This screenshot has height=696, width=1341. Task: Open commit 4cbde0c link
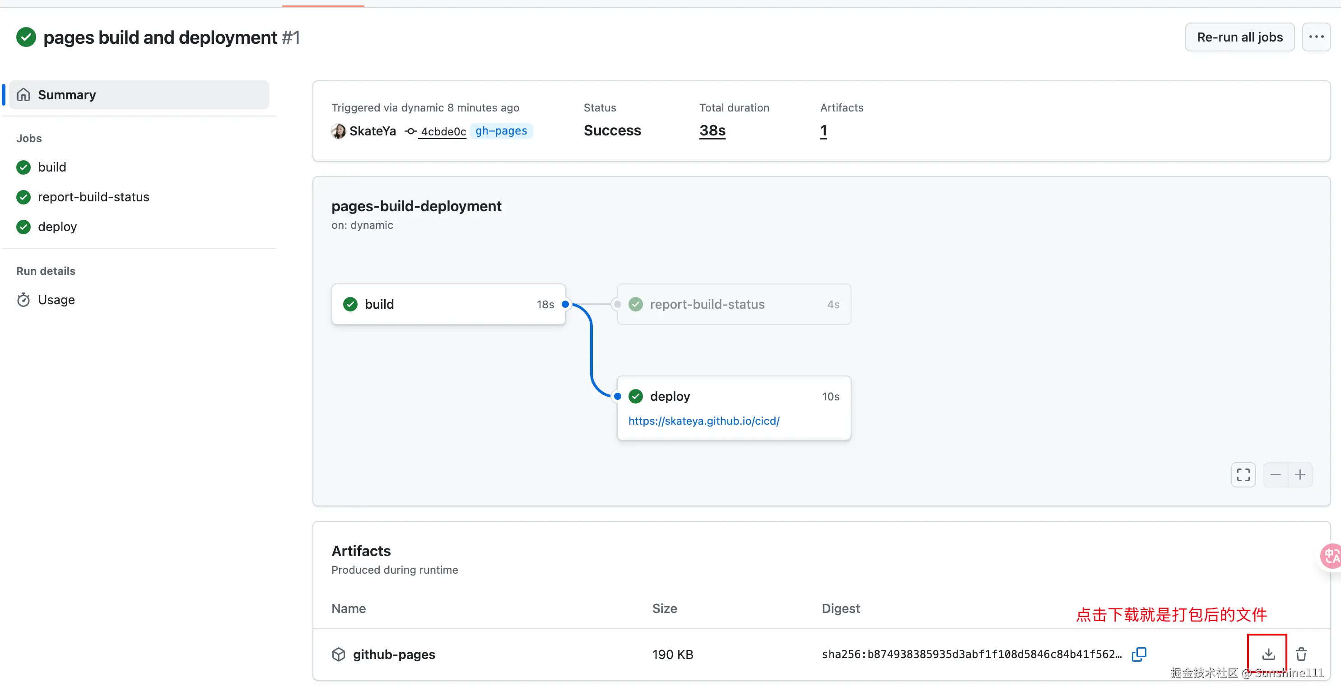click(443, 131)
